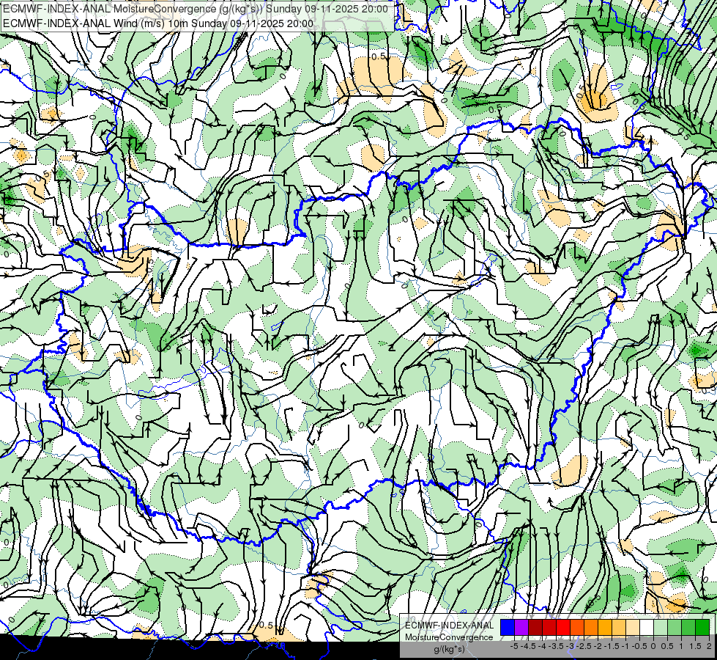Click the '-3.5' legend tick label
Screen dimensions: 717x660
point(556,646)
